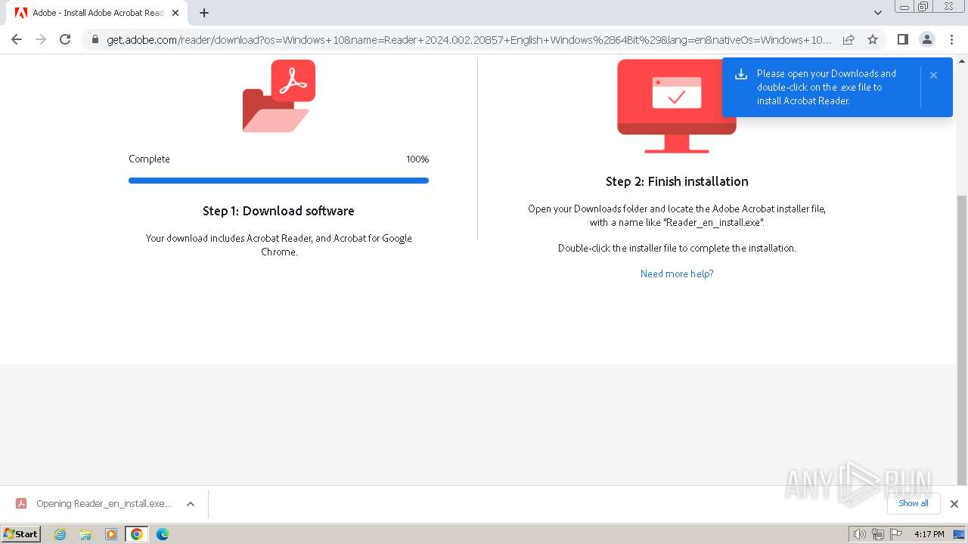Launch Microsoft Edge from the taskbar
The height and width of the screenshot is (544, 968).
pos(163,534)
